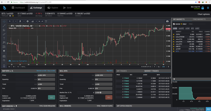Switch to the Find Markets tab

tap(199, 19)
